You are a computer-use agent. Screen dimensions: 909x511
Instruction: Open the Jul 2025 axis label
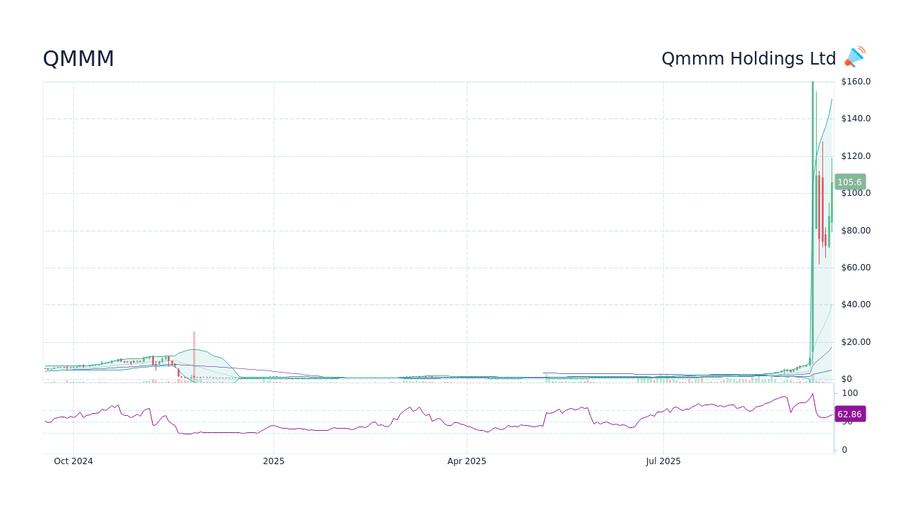[x=663, y=461]
